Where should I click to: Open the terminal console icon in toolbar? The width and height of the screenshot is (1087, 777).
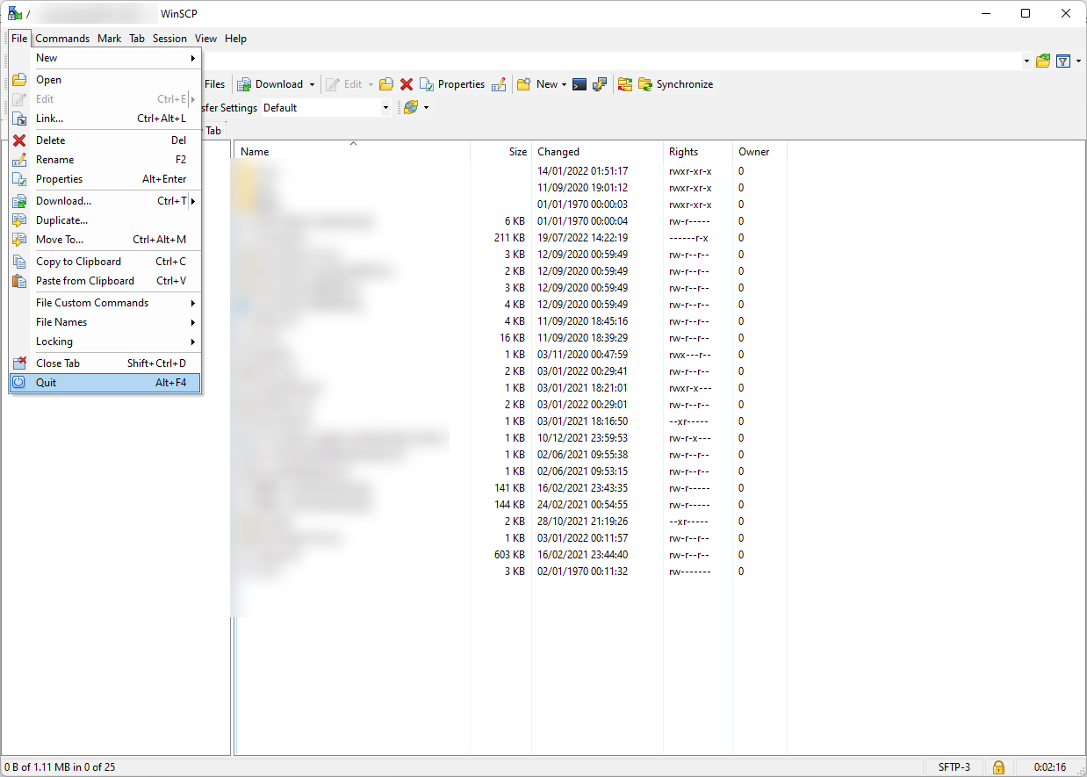click(x=579, y=84)
